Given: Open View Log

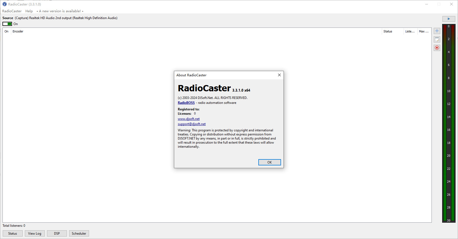Looking at the screenshot, I should [x=35, y=234].
